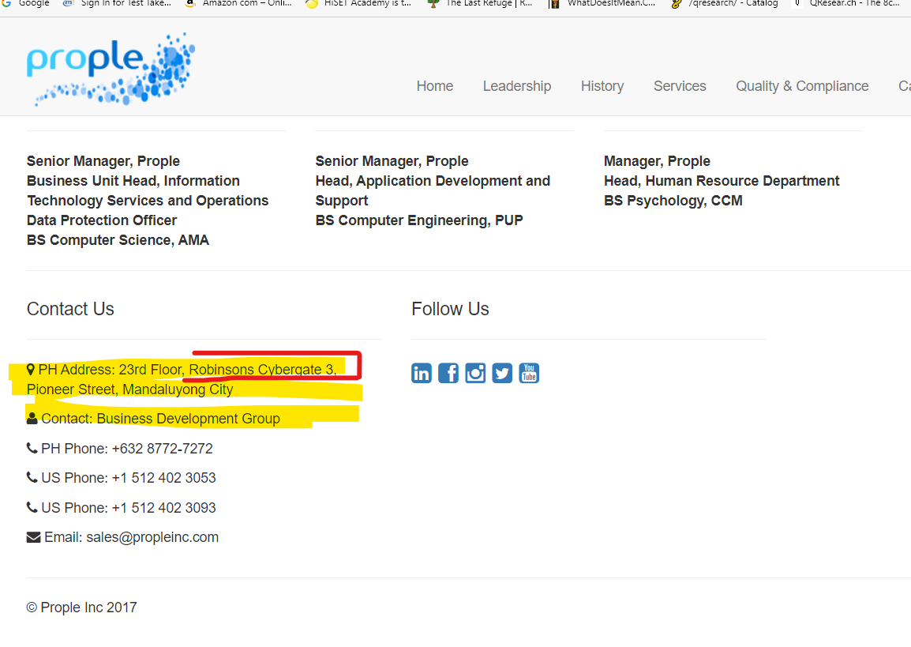Click Business Unit Head, Information Technology text
Screen dimensions: 911x647
[148, 190]
